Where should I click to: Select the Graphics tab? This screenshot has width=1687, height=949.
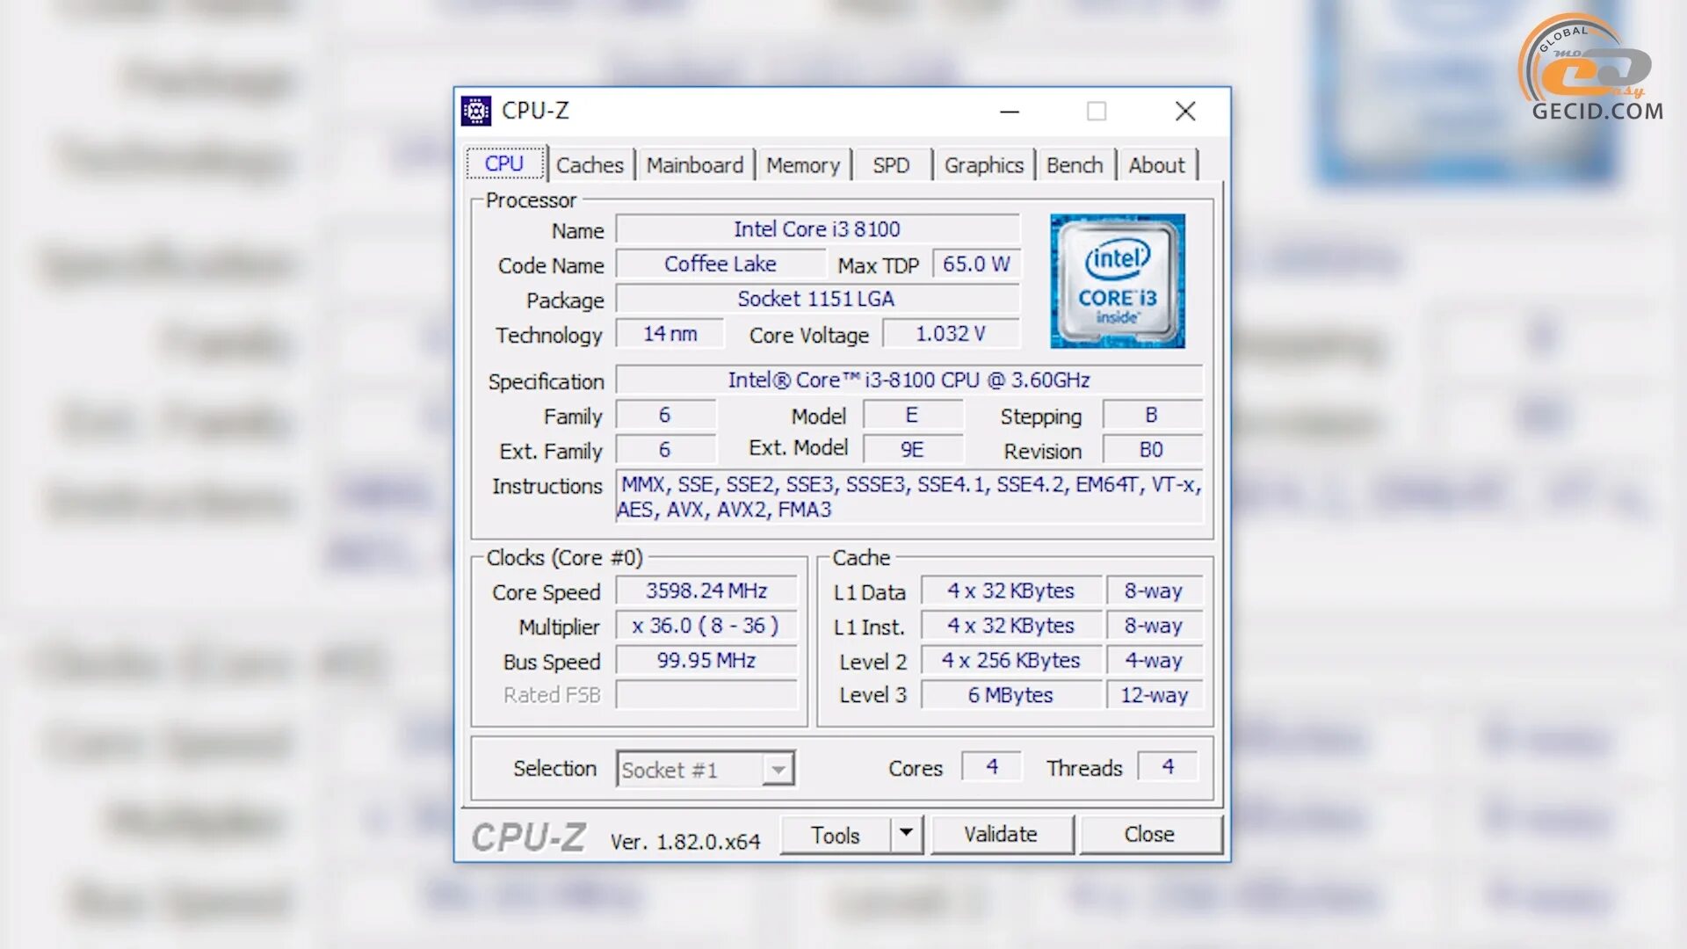click(x=983, y=165)
